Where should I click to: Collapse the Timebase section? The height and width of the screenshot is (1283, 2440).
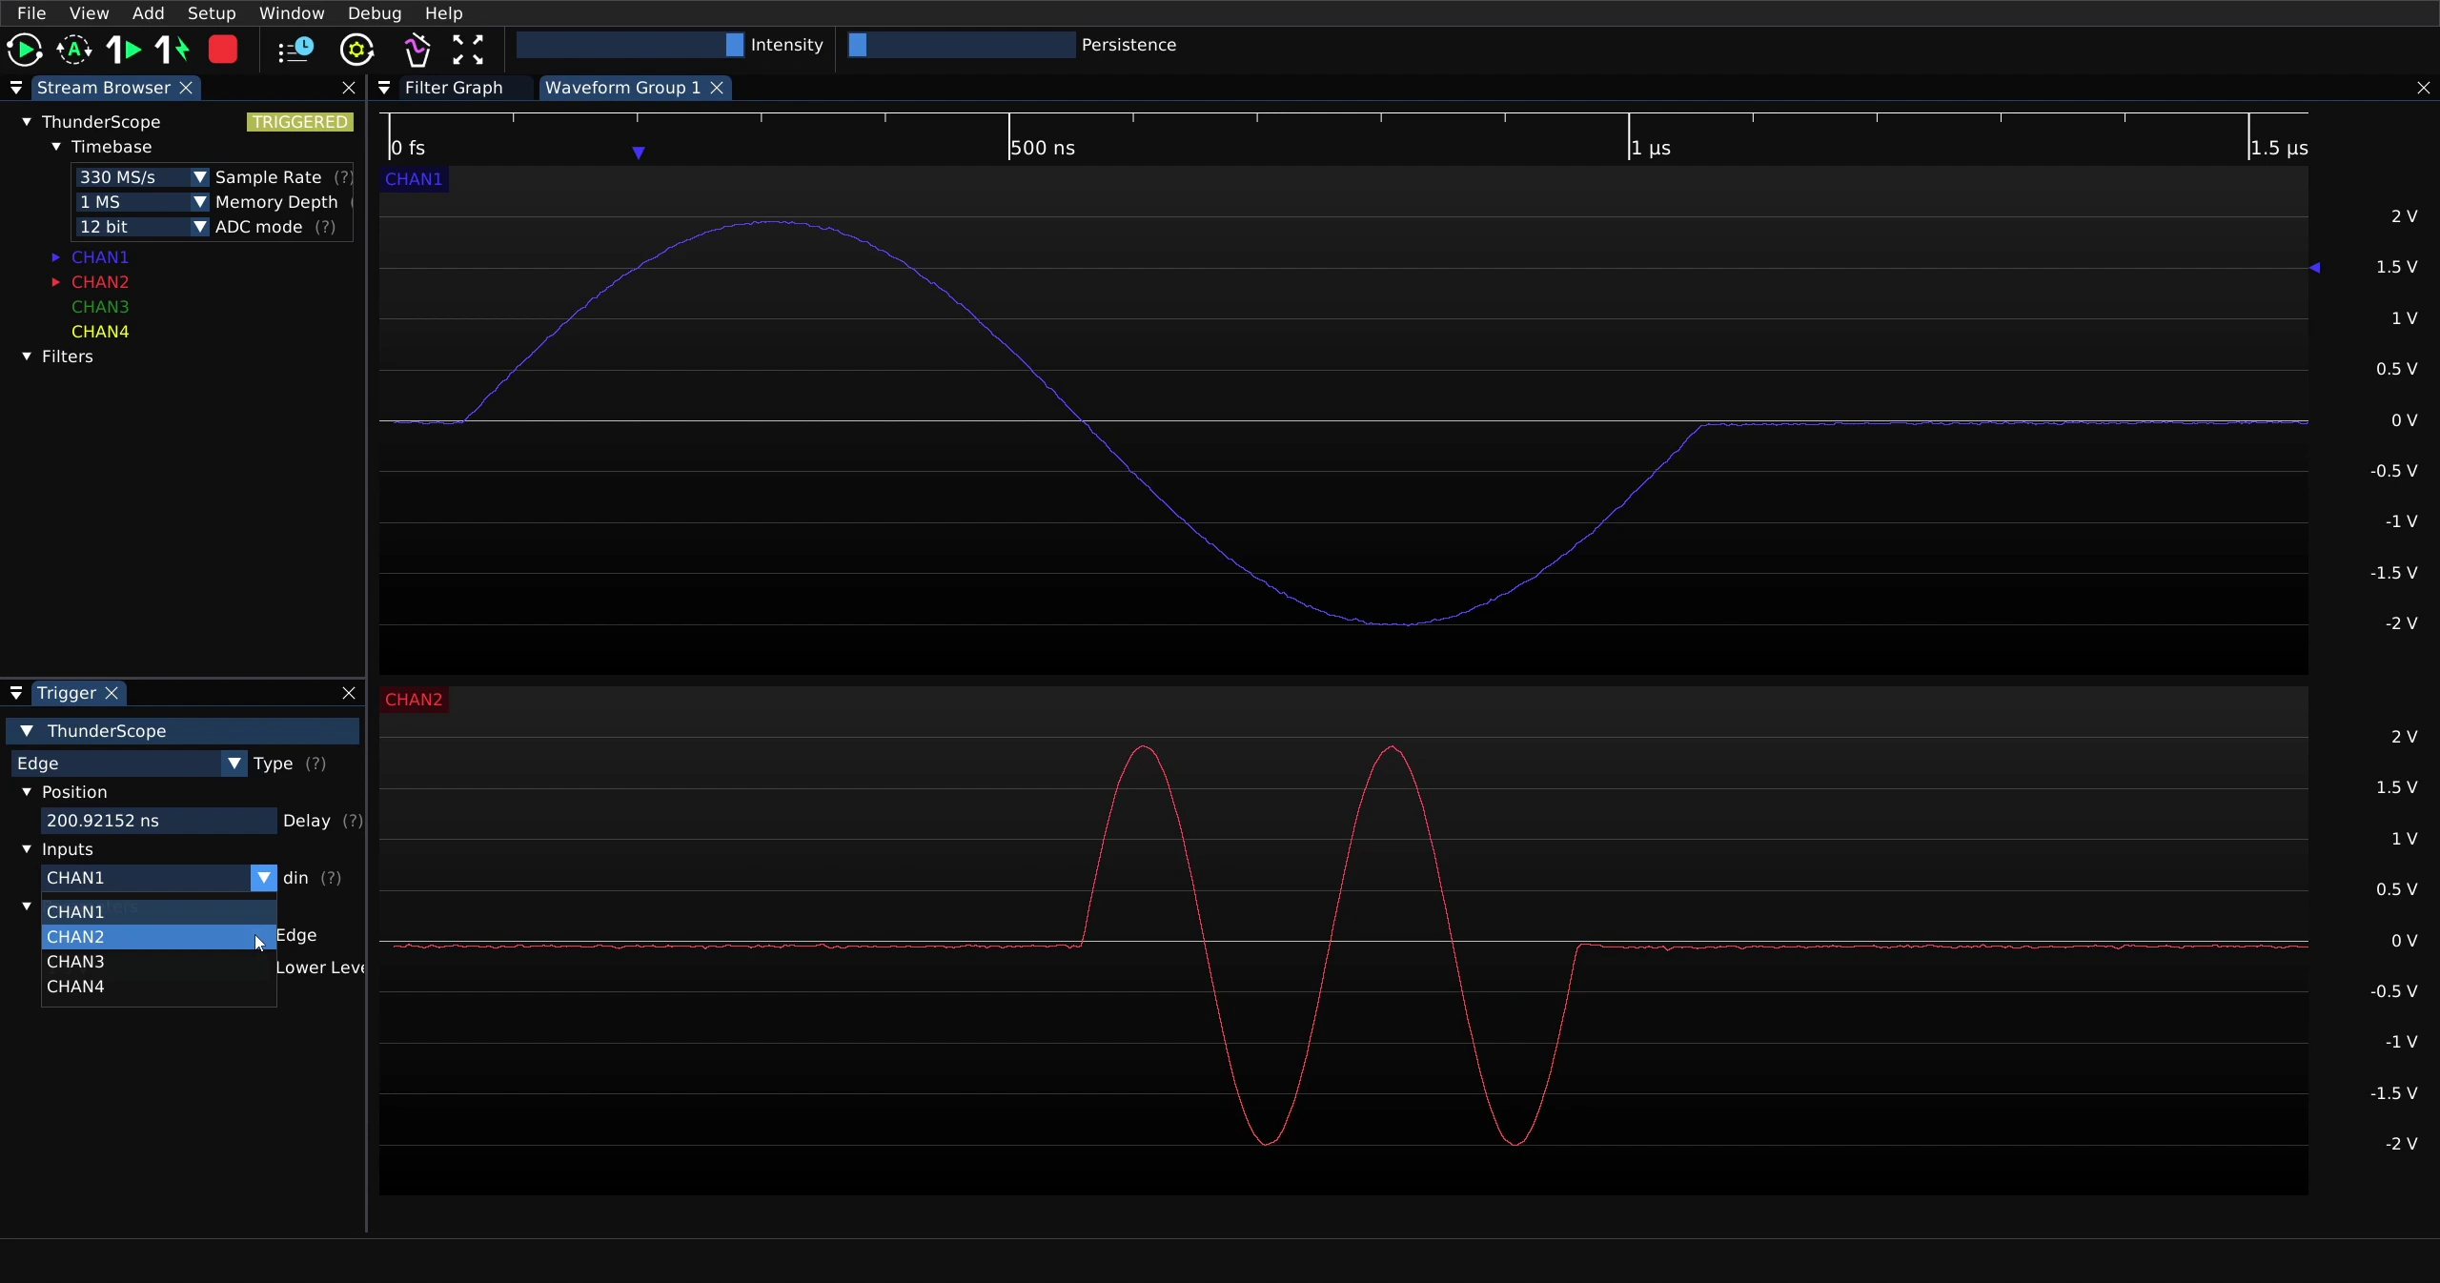[56, 147]
